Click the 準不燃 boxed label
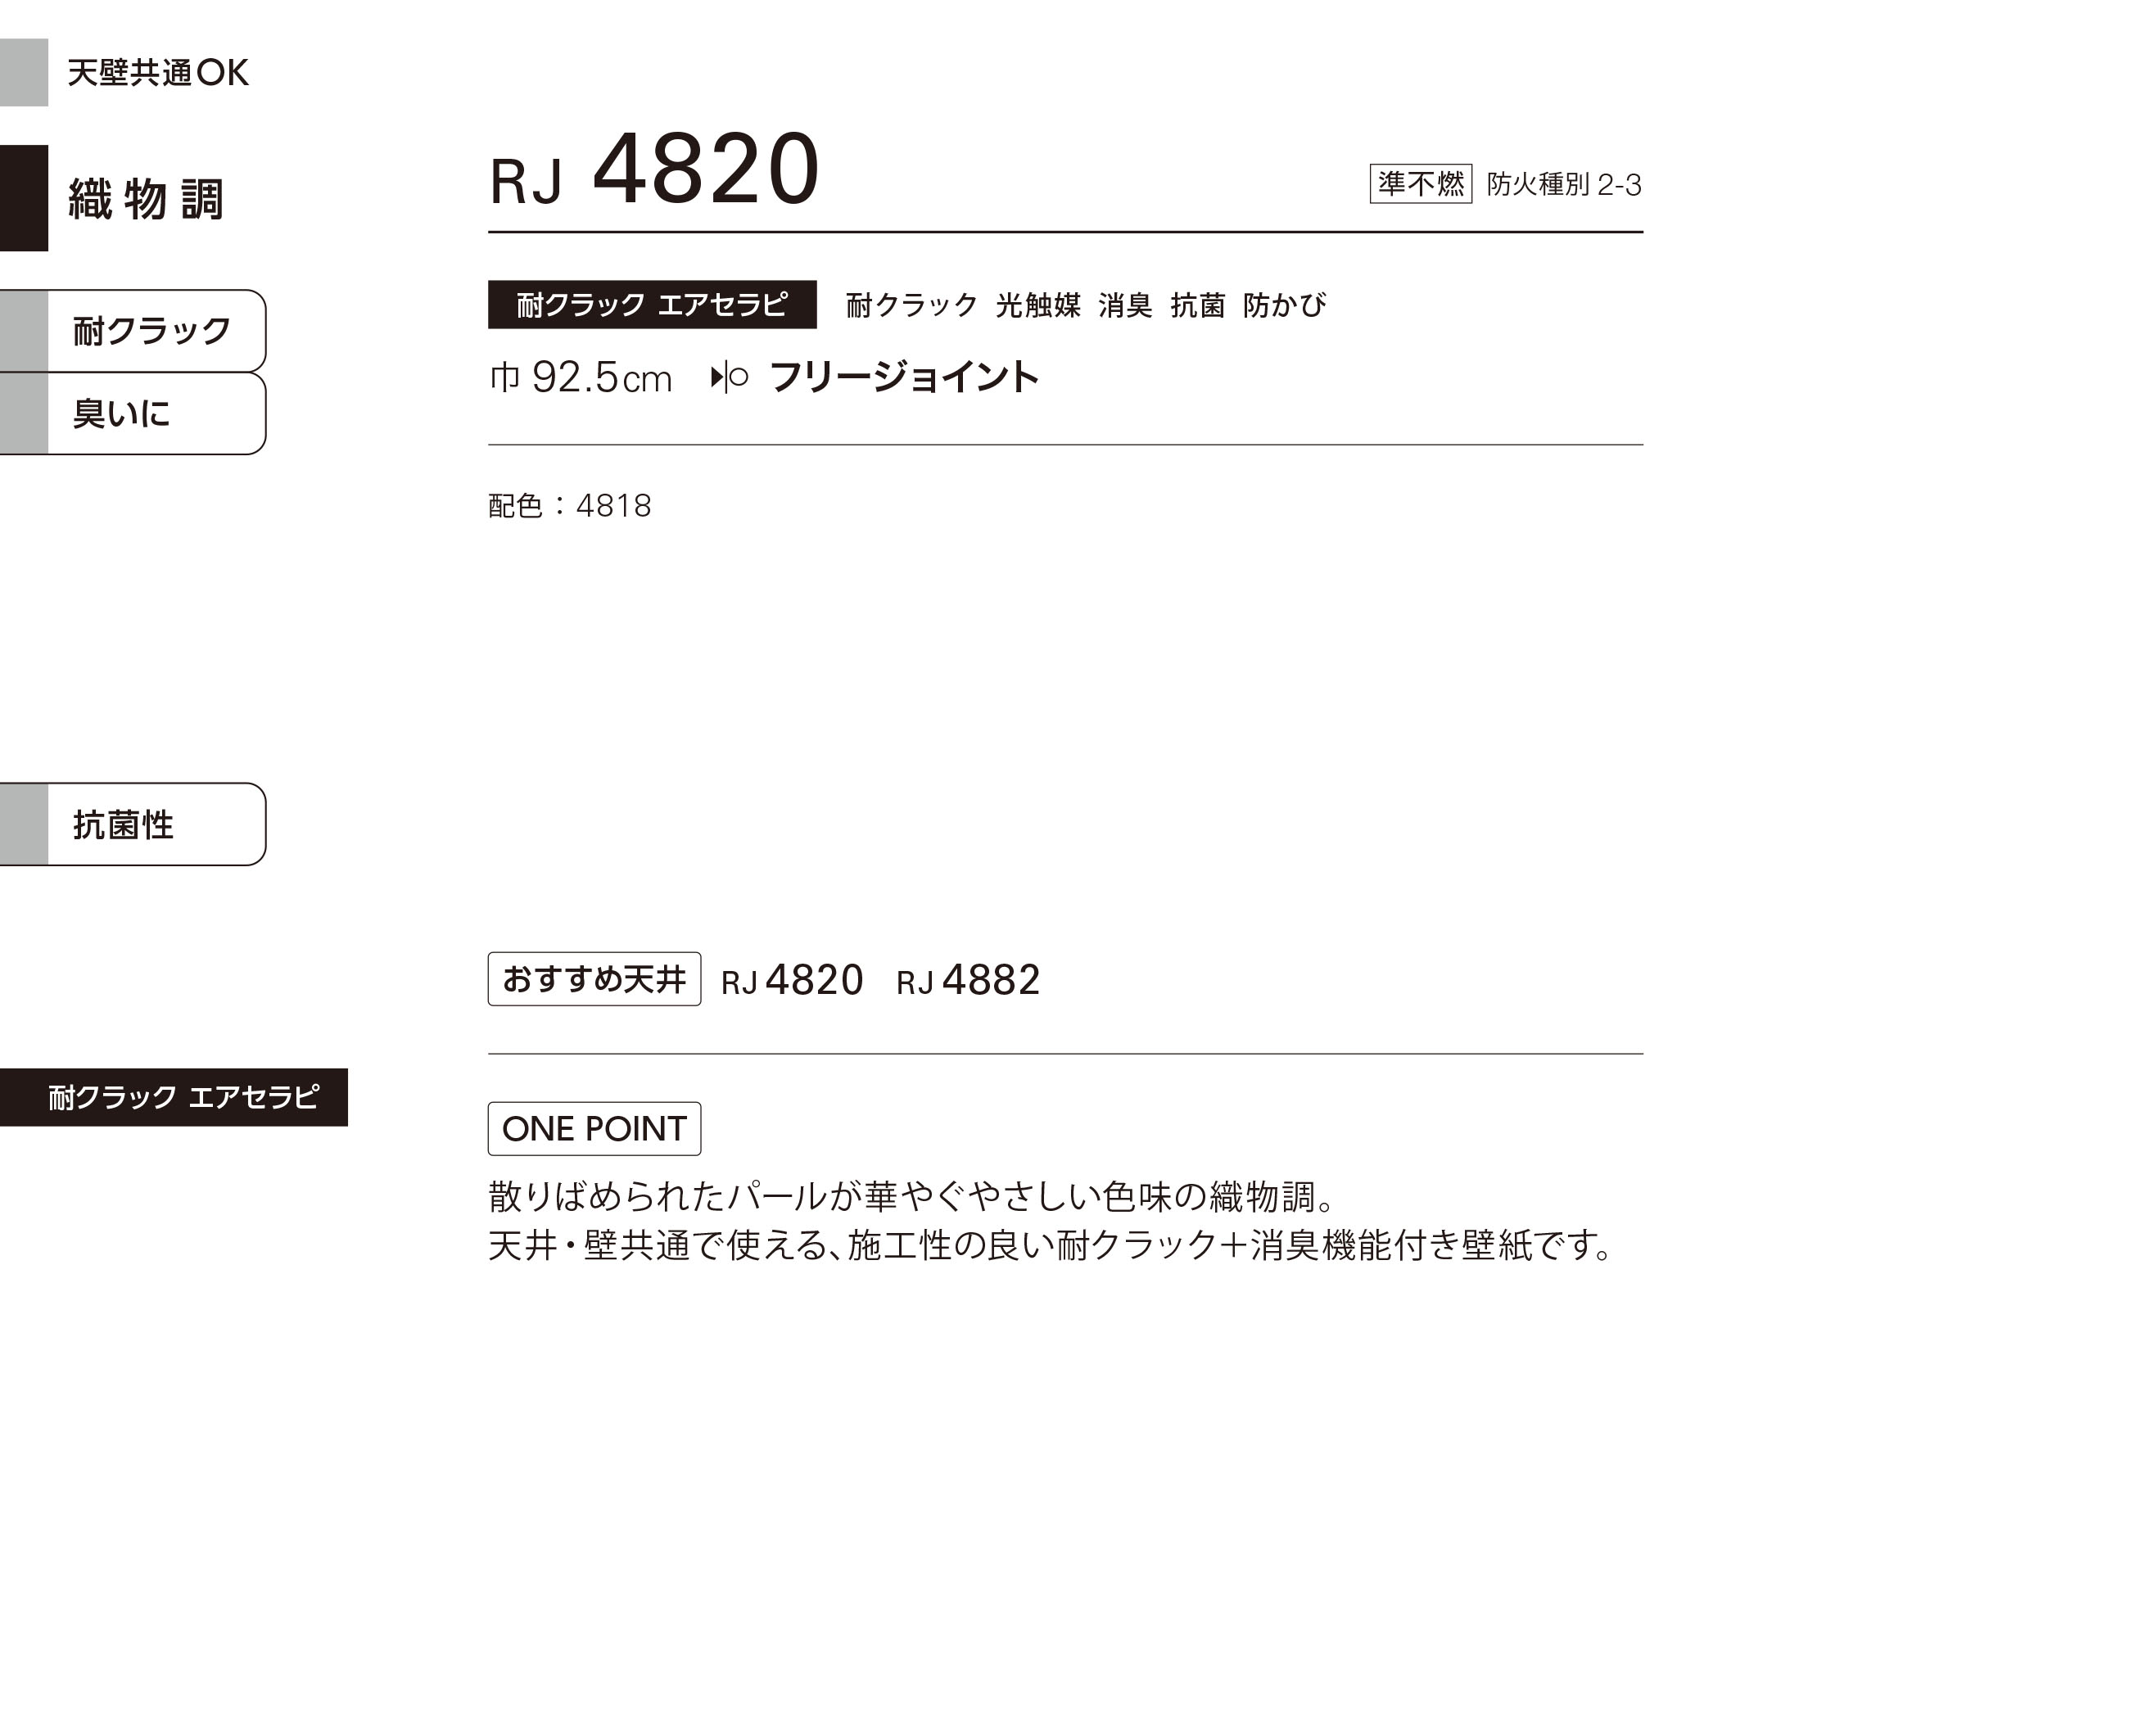This screenshot has height=1721, width=2156. tap(1420, 184)
